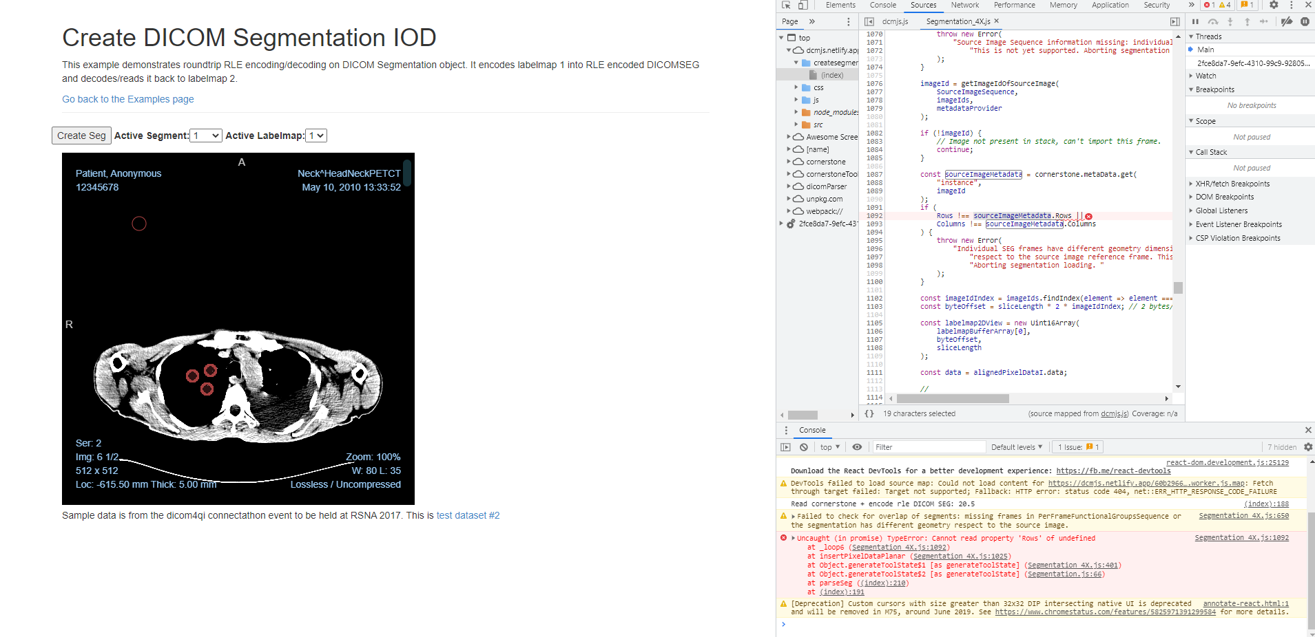Viewport: 1315px width, 637px height.
Task: Activate the inspect element picker icon
Action: pos(786,5)
